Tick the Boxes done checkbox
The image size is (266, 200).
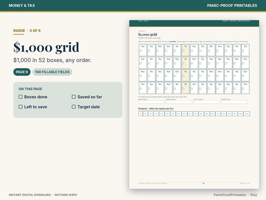click(x=20, y=97)
